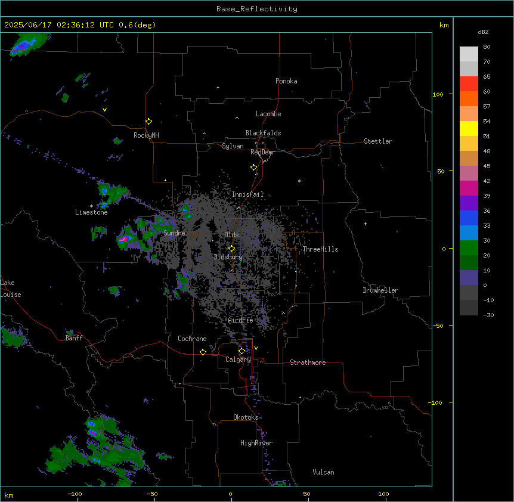This screenshot has width=514, height=502.
Task: Select the orange 57–60 dBZ legend swatch
Action: (469, 98)
